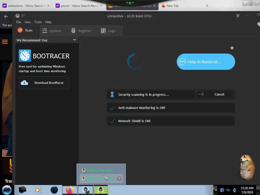
Task: Select the green highlighted UnHackMe taskbar button
Action: point(101,190)
